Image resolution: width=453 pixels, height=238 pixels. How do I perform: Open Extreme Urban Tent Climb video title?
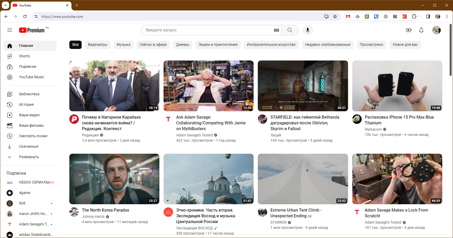pos(296,213)
